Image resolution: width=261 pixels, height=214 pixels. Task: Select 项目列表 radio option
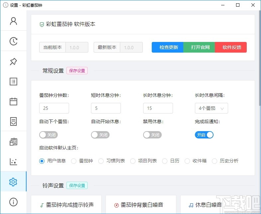tap(133, 161)
